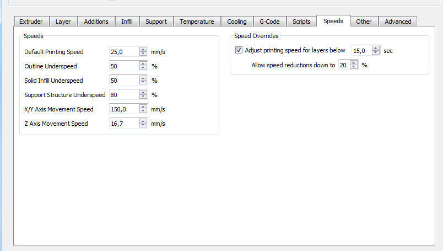Screen dimensions: 443x251
Task: Select the Speeds tab
Action: (x=333, y=21)
